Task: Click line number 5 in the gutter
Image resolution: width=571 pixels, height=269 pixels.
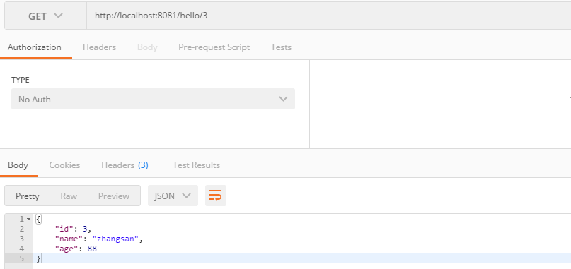Action: (21, 258)
